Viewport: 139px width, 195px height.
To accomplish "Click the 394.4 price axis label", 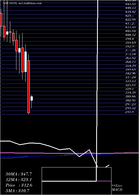I will (129, 39).
